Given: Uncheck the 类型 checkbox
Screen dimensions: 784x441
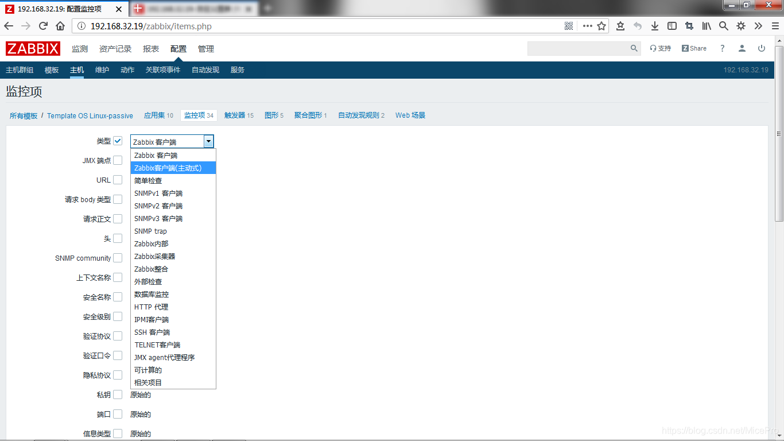Looking at the screenshot, I should (x=118, y=141).
